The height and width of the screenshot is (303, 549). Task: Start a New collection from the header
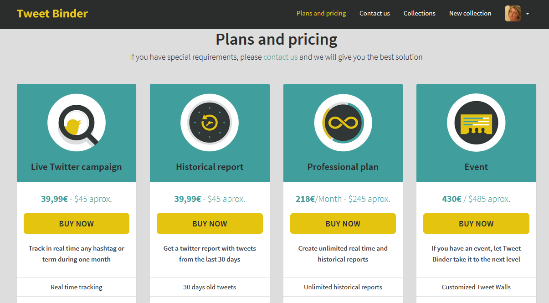(x=470, y=13)
